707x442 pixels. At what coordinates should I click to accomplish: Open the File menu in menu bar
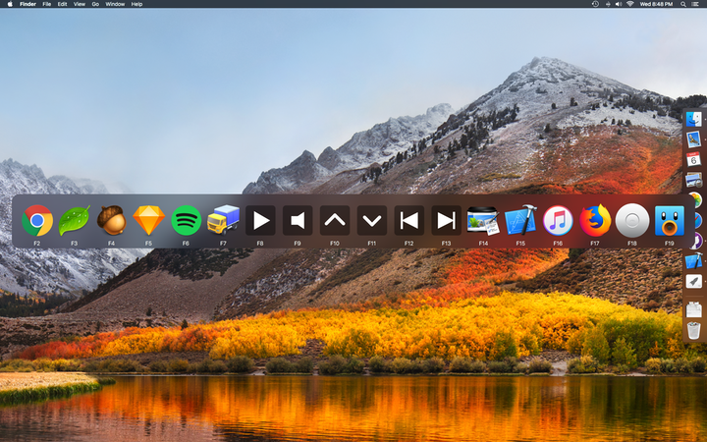46,4
